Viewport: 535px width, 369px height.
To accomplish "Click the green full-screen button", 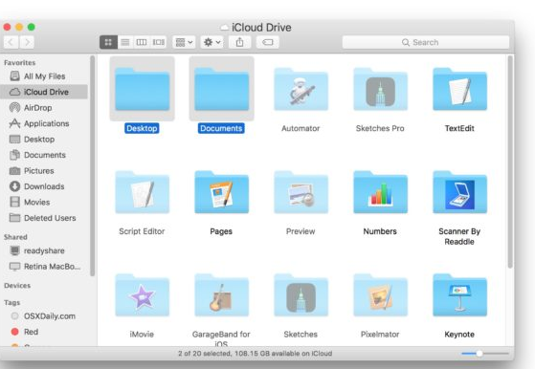I will [x=32, y=27].
